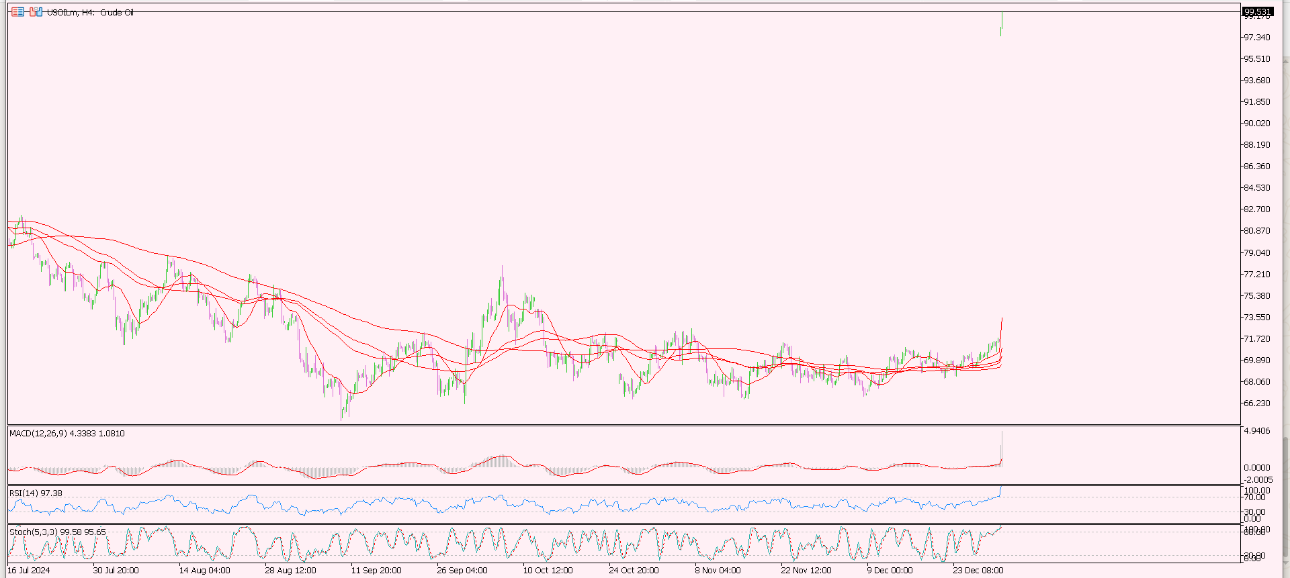Click the MACD scale value 4.9406
This screenshot has height=578, width=1290.
coord(1257,431)
